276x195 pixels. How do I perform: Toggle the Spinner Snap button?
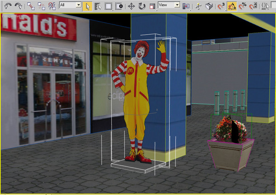(253, 6)
